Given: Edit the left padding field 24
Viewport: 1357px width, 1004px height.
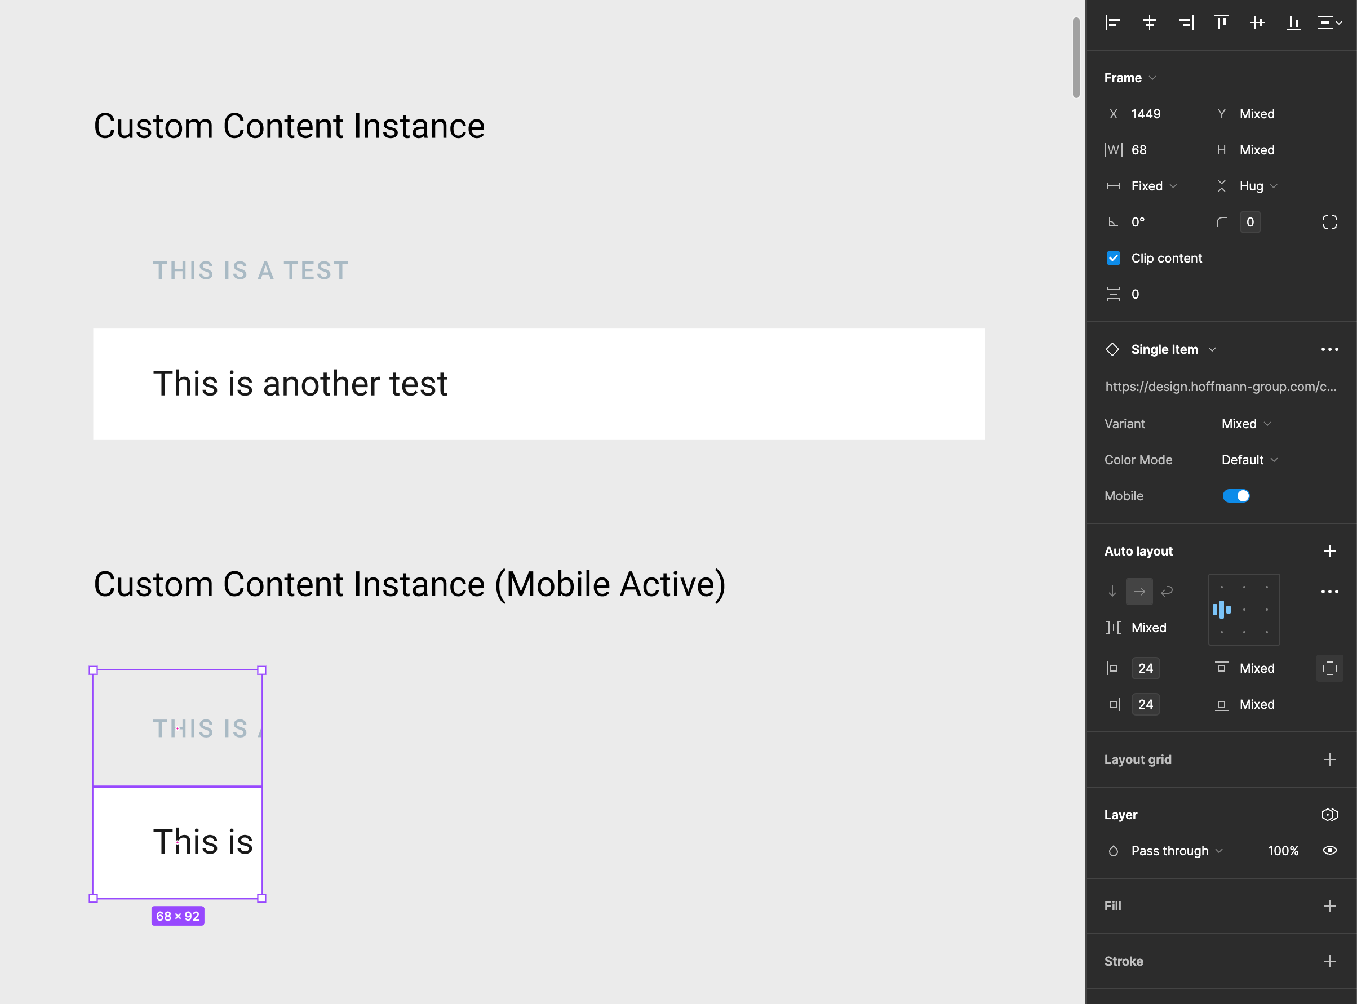Looking at the screenshot, I should (x=1146, y=669).
